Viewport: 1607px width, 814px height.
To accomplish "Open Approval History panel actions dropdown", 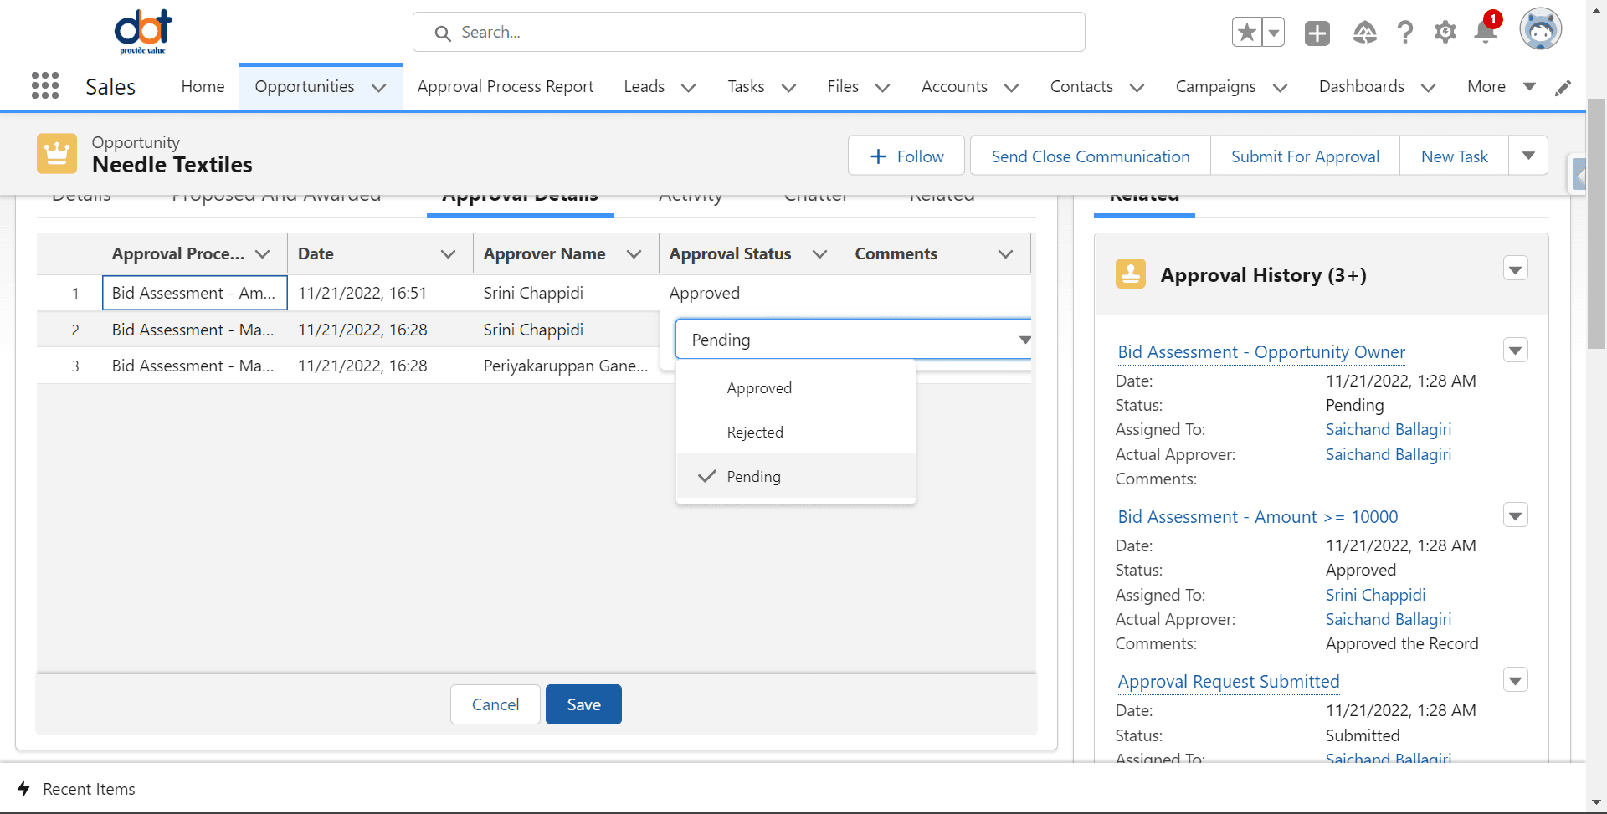I will (x=1516, y=269).
